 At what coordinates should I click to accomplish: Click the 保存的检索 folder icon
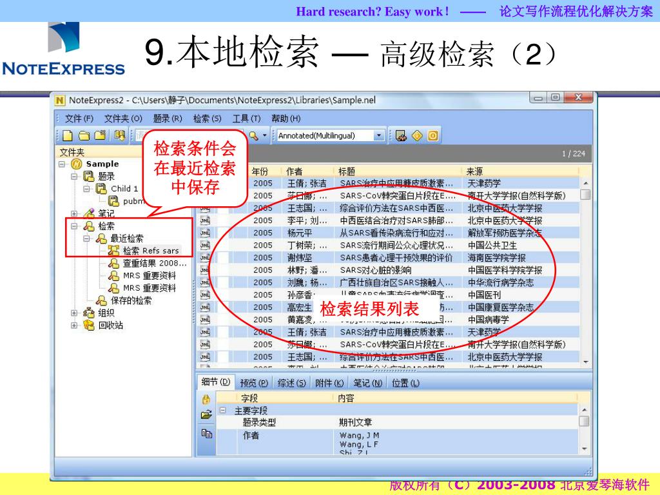pyautogui.click(x=101, y=300)
